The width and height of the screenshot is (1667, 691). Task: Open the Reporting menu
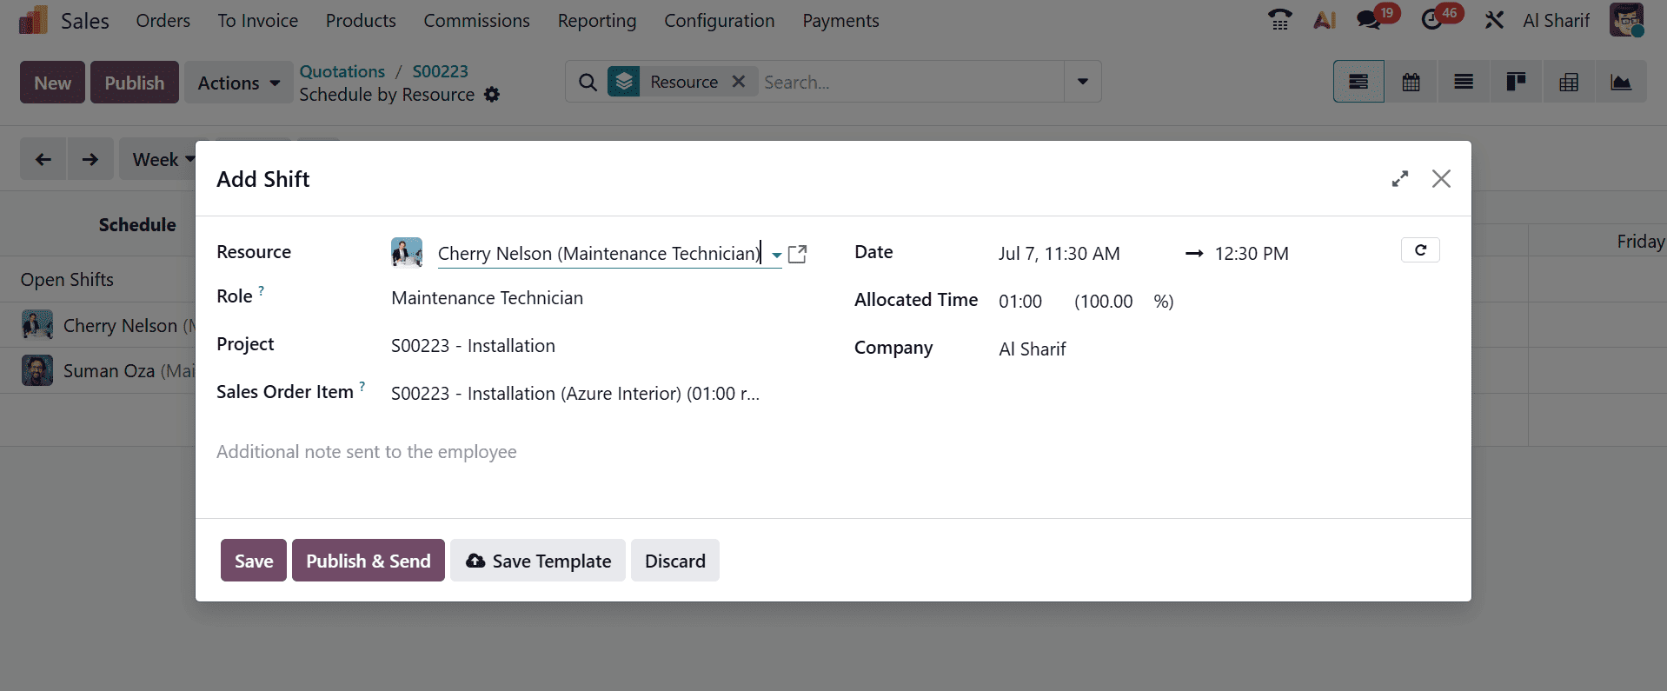[597, 20]
